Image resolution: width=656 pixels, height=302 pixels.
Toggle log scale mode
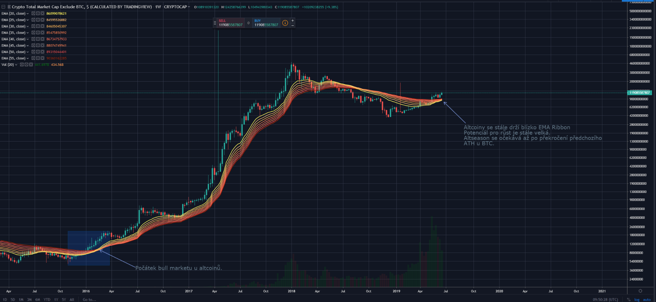click(637, 299)
